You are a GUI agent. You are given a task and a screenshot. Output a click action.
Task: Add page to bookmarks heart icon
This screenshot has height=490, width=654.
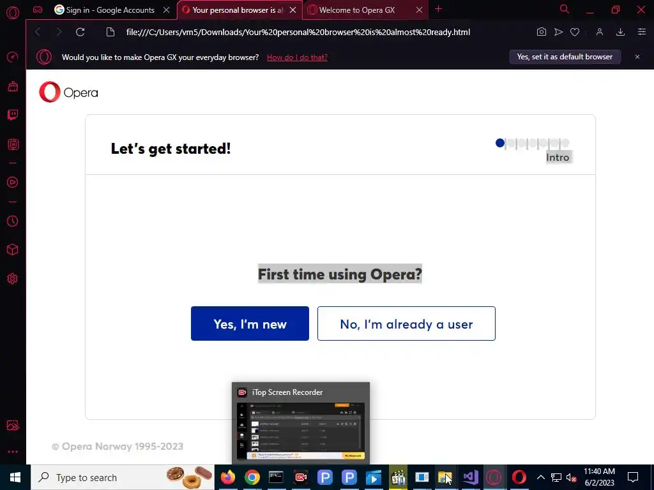pyautogui.click(x=575, y=32)
